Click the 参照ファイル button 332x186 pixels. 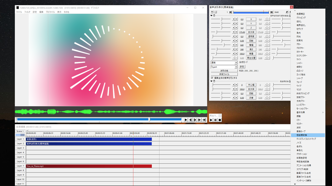tap(224, 74)
